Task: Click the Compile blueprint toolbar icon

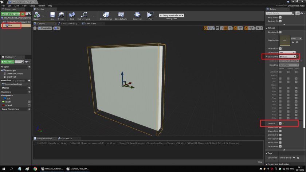Action: 37,15
